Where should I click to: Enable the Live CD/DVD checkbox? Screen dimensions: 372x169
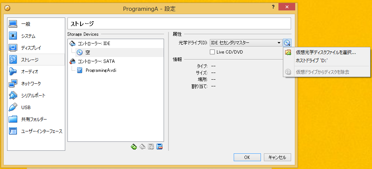pyautogui.click(x=212, y=52)
